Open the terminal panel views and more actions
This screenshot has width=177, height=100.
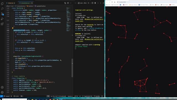tap(76, 3)
